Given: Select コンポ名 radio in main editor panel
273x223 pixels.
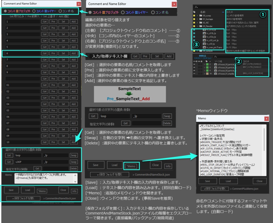Looking at the screenshot, I should [60, 11].
